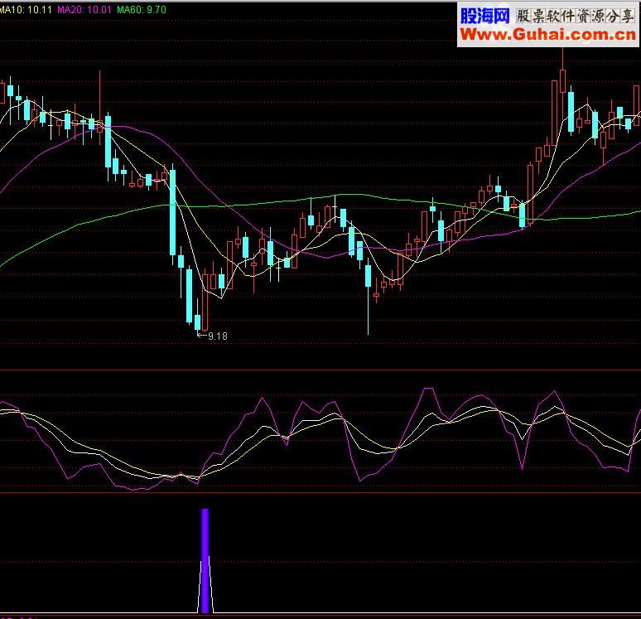The width and height of the screenshot is (641, 619).
Task: Click the 股海网 logo text
Action: tap(484, 17)
